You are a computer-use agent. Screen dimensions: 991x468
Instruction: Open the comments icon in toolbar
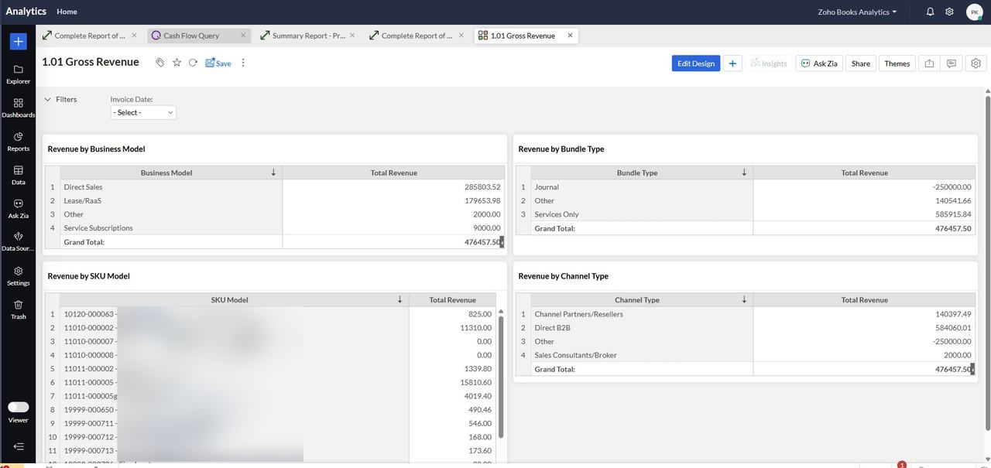pos(952,63)
